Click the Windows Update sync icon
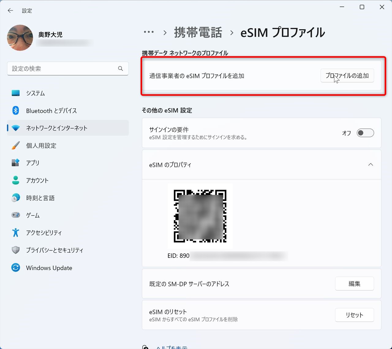The height and width of the screenshot is (349, 392). coord(16,268)
